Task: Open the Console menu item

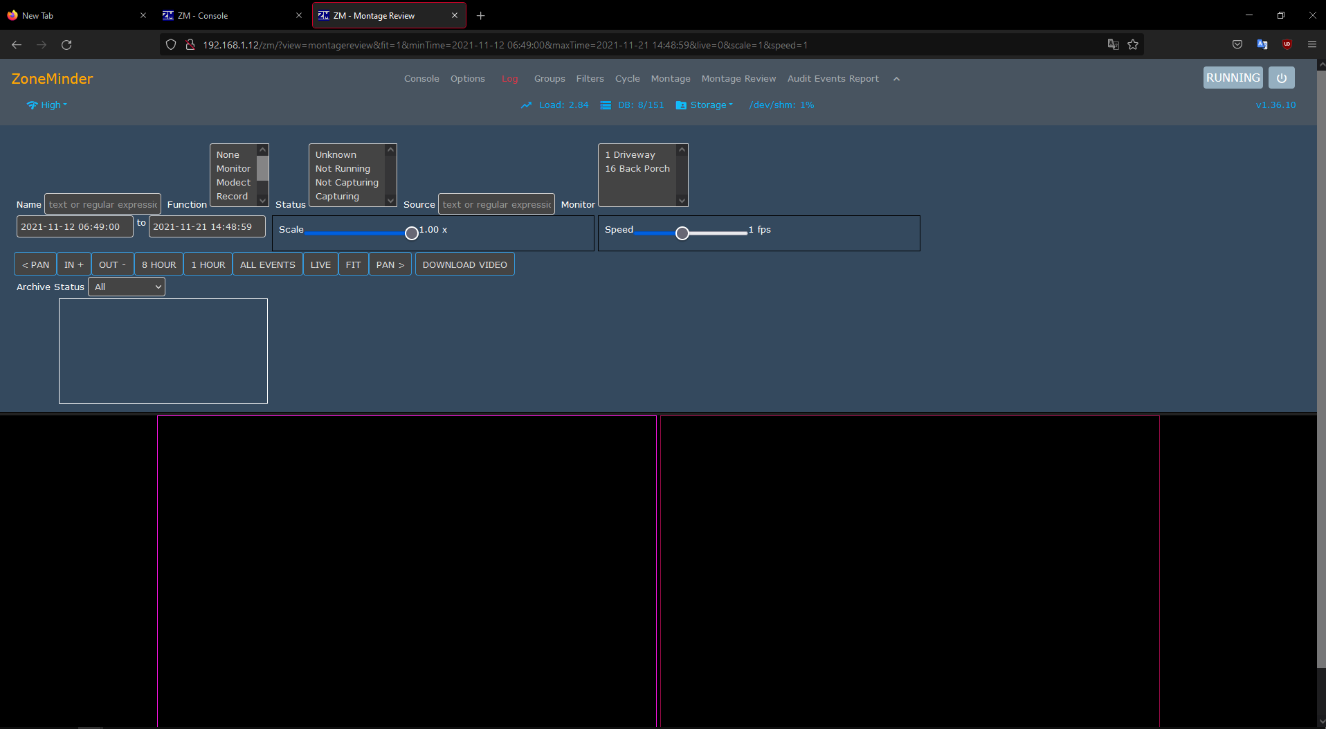Action: (421, 79)
